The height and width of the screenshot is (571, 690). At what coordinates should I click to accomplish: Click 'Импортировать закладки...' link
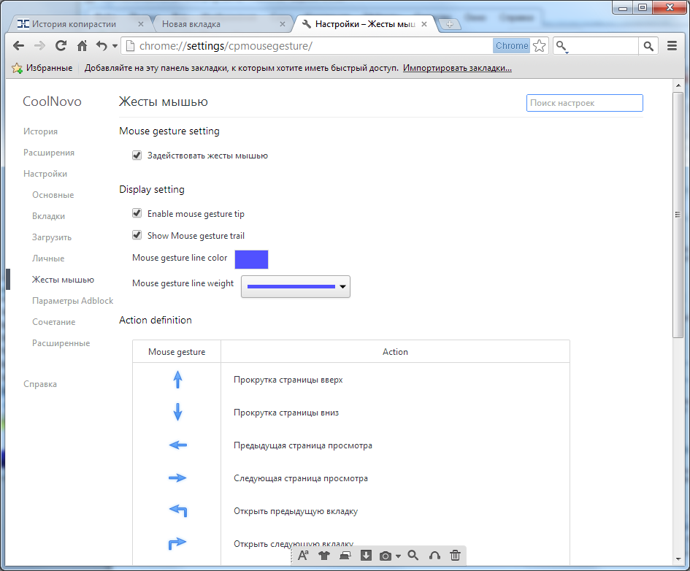pos(457,68)
